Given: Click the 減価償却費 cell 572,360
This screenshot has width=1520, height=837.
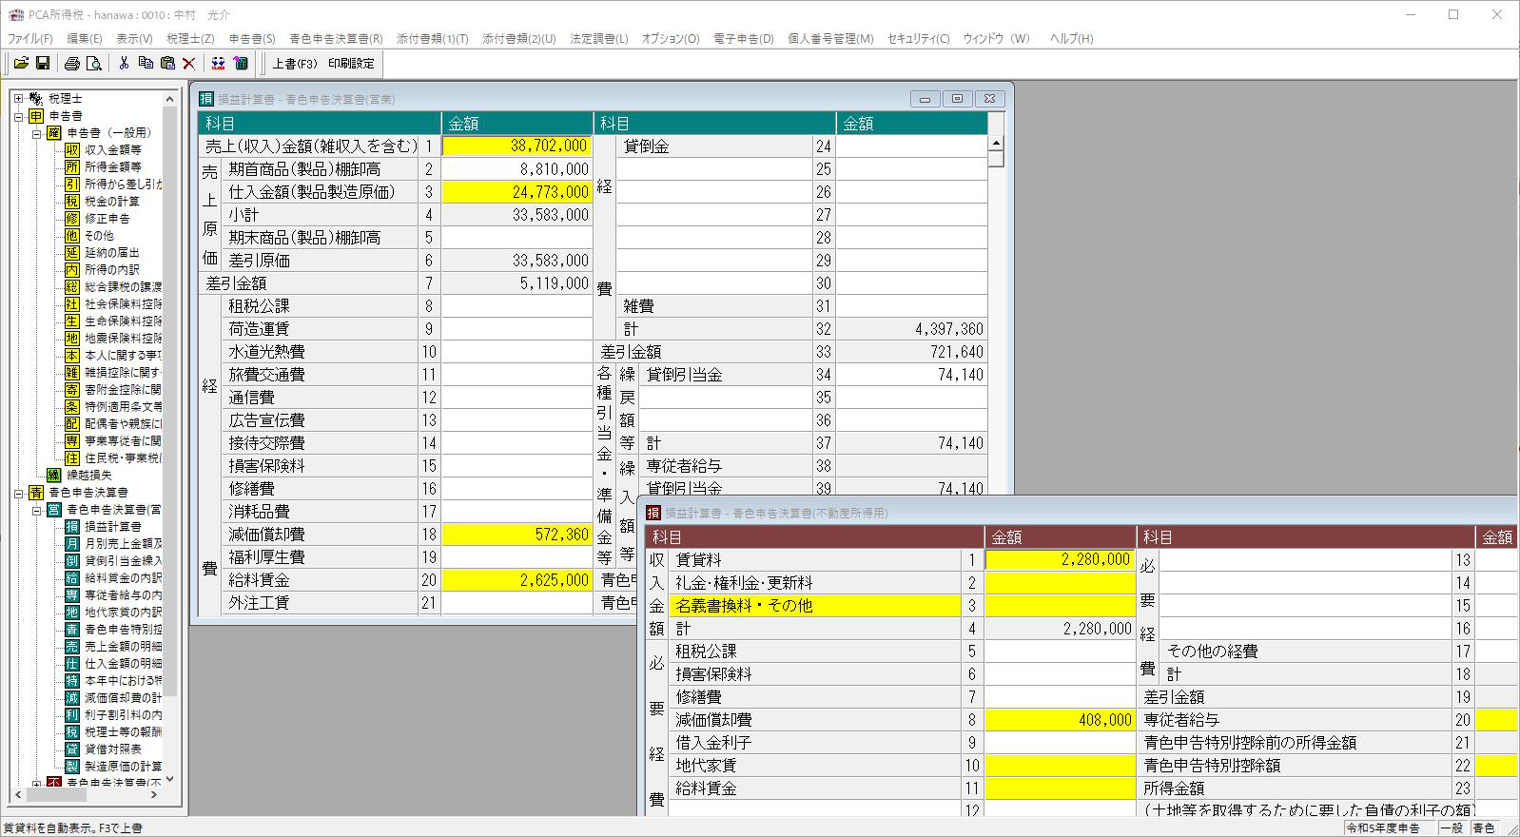Looking at the screenshot, I should point(516,535).
